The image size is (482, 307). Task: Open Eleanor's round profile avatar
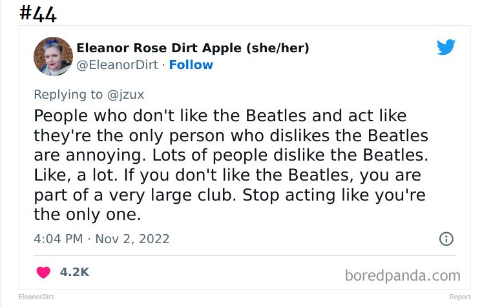pos(53,57)
